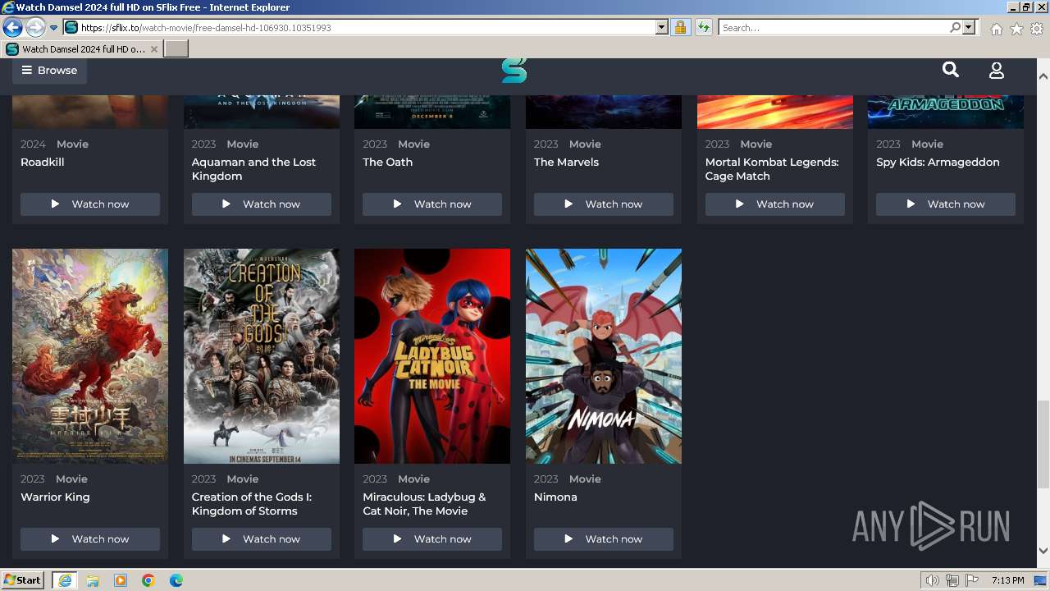Open a new blank tab

click(x=176, y=48)
